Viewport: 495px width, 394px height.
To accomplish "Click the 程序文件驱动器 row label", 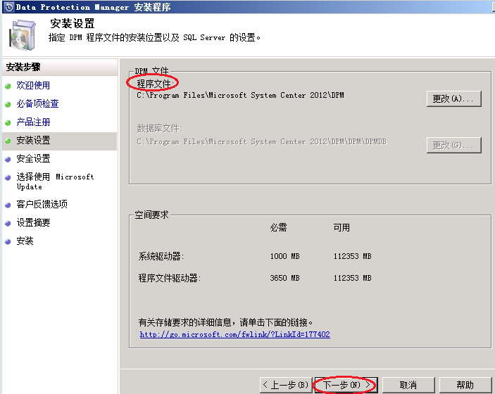I will pos(170,278).
